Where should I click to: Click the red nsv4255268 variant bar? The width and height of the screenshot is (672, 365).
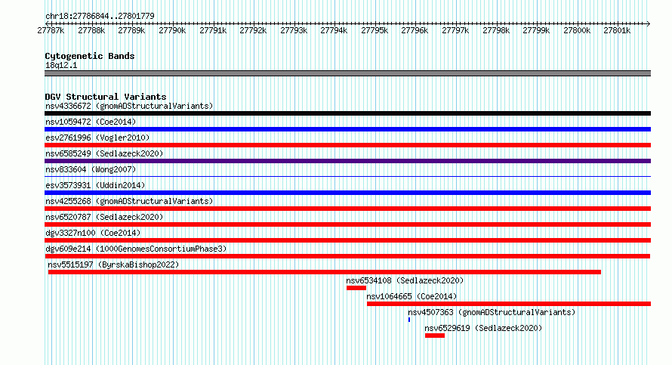347,209
